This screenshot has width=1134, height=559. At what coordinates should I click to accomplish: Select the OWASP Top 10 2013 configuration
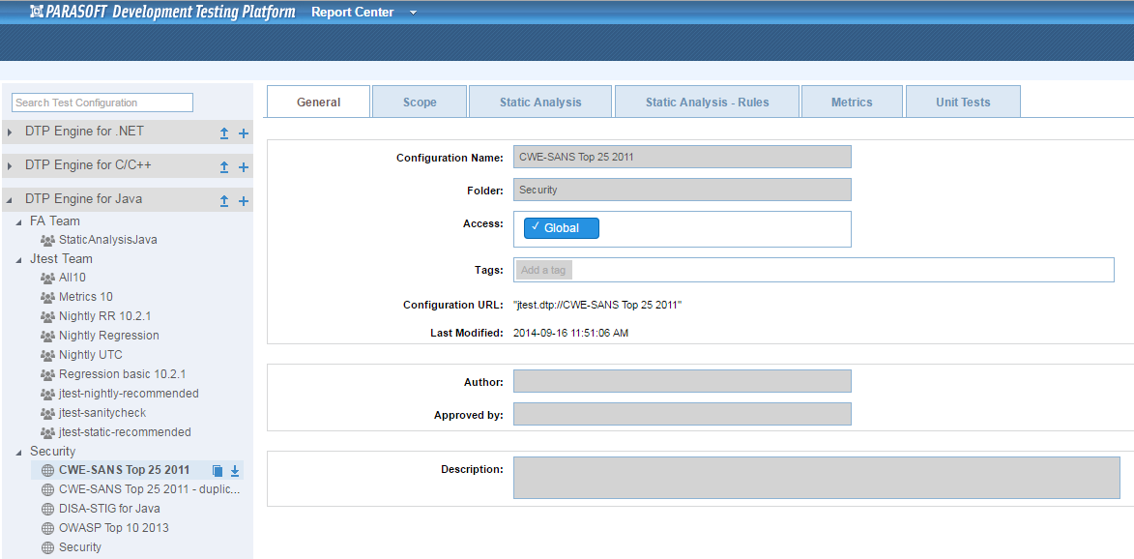113,528
